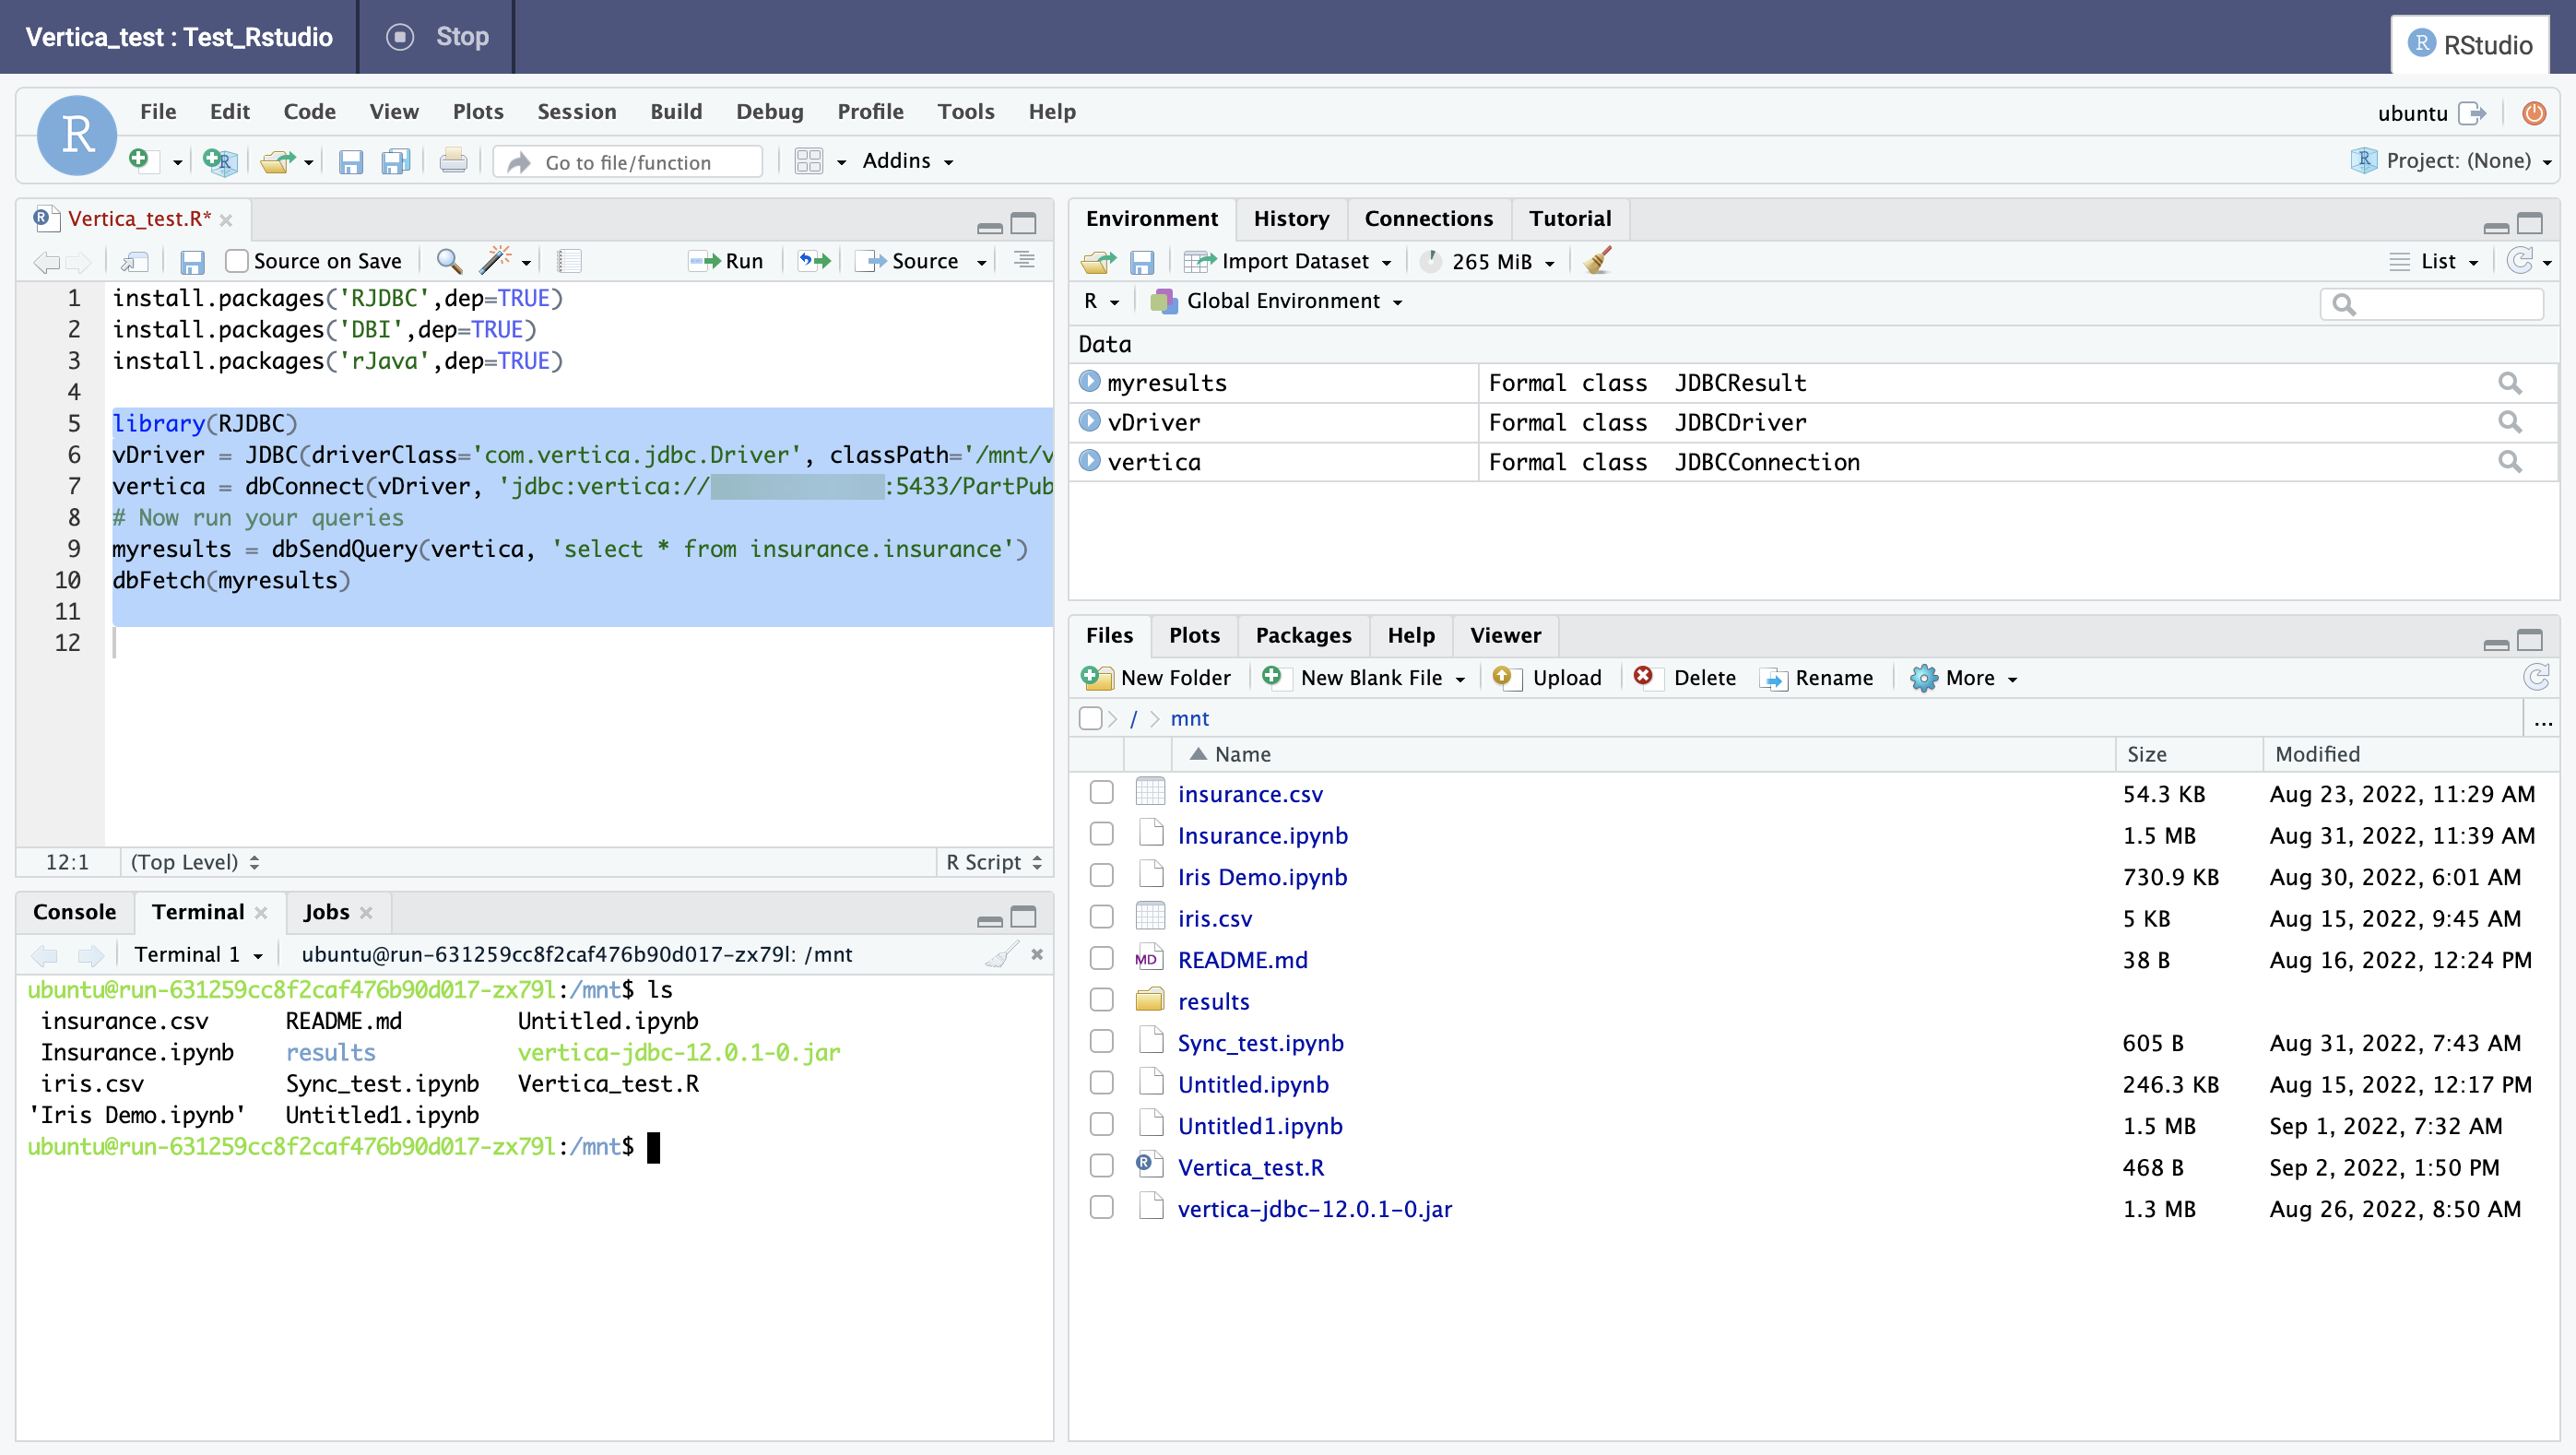The height and width of the screenshot is (1455, 2576).
Task: Switch to the History tab
Action: [1291, 219]
